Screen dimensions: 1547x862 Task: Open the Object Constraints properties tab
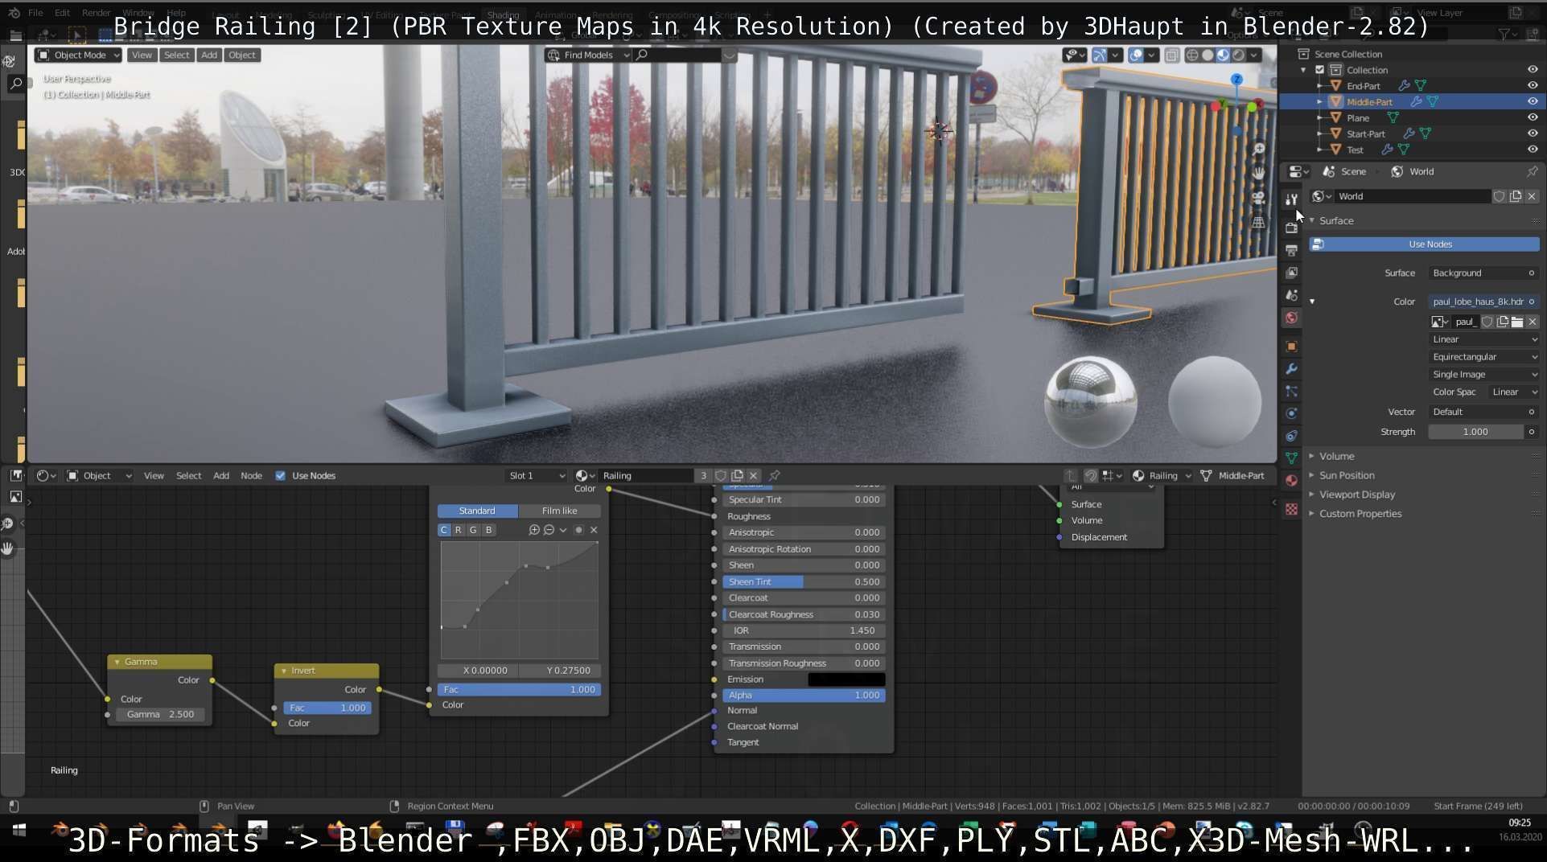1291,436
